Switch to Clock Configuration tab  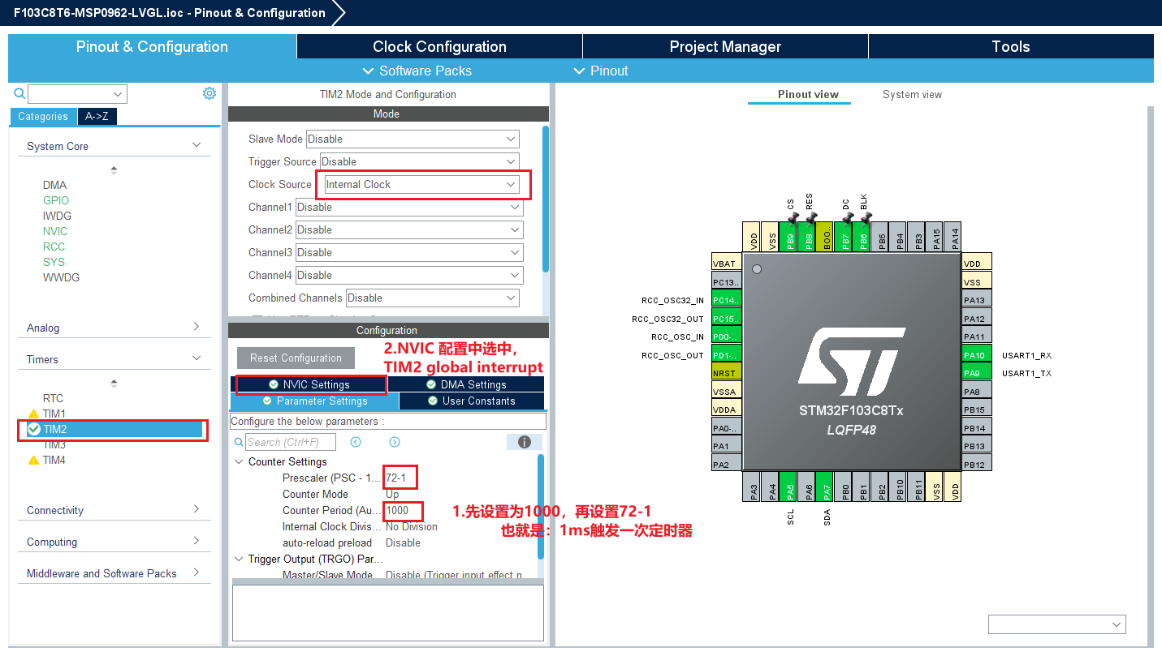(439, 46)
